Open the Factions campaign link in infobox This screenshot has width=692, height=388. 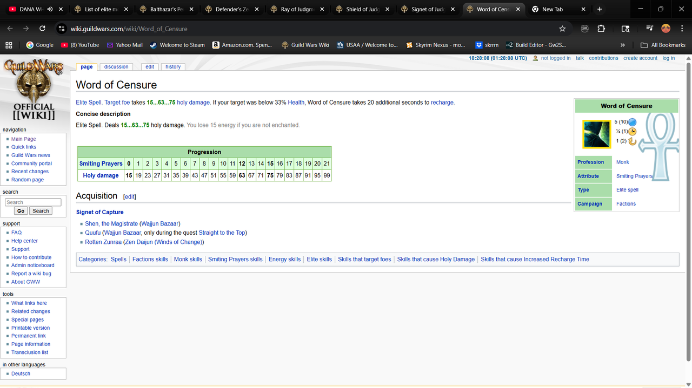coord(626,204)
